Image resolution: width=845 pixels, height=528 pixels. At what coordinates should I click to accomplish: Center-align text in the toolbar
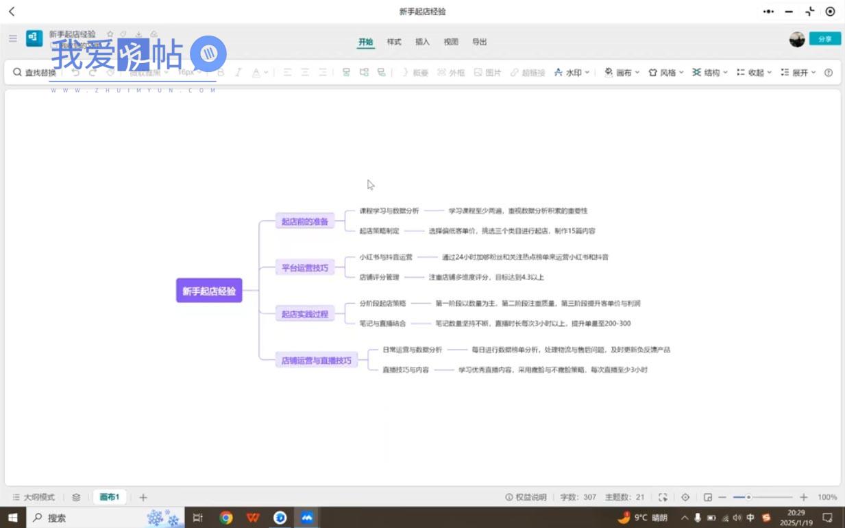305,73
